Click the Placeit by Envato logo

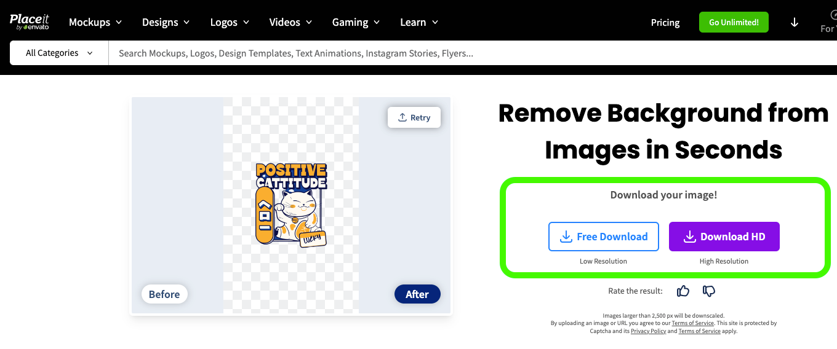pos(29,22)
